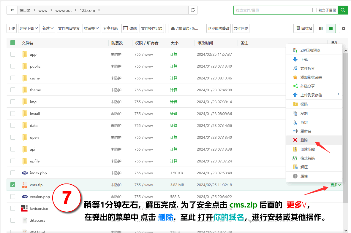The image size is (351, 233).
Task: Click the green search magnifier button
Action: pyautogui.click(x=343, y=10)
